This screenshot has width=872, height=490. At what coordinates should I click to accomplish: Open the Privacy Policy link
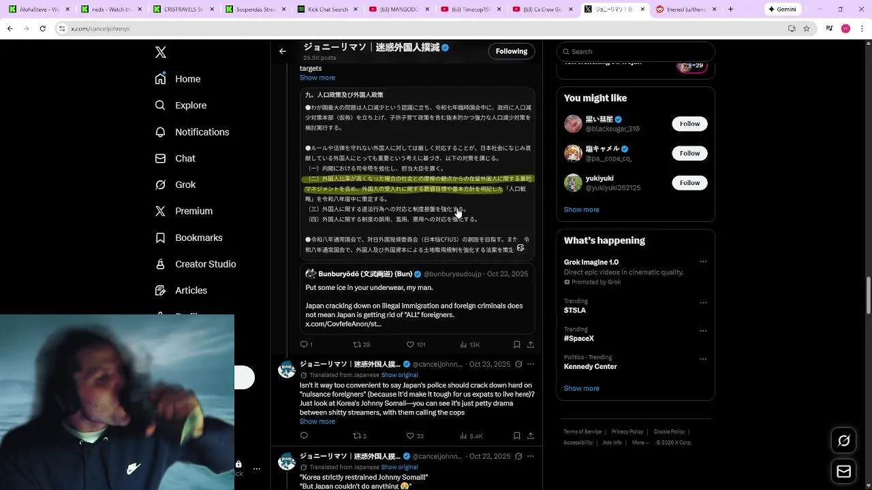627,431
